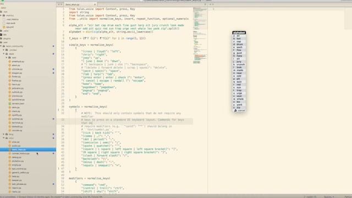The height and width of the screenshot is (198, 352).
Task: Click the 'w whale' row in alphabet popup
Action: coord(239,99)
